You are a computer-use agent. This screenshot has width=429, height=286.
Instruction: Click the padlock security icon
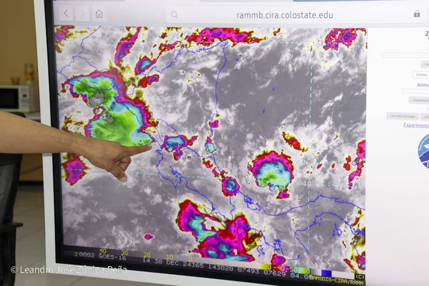[417, 14]
